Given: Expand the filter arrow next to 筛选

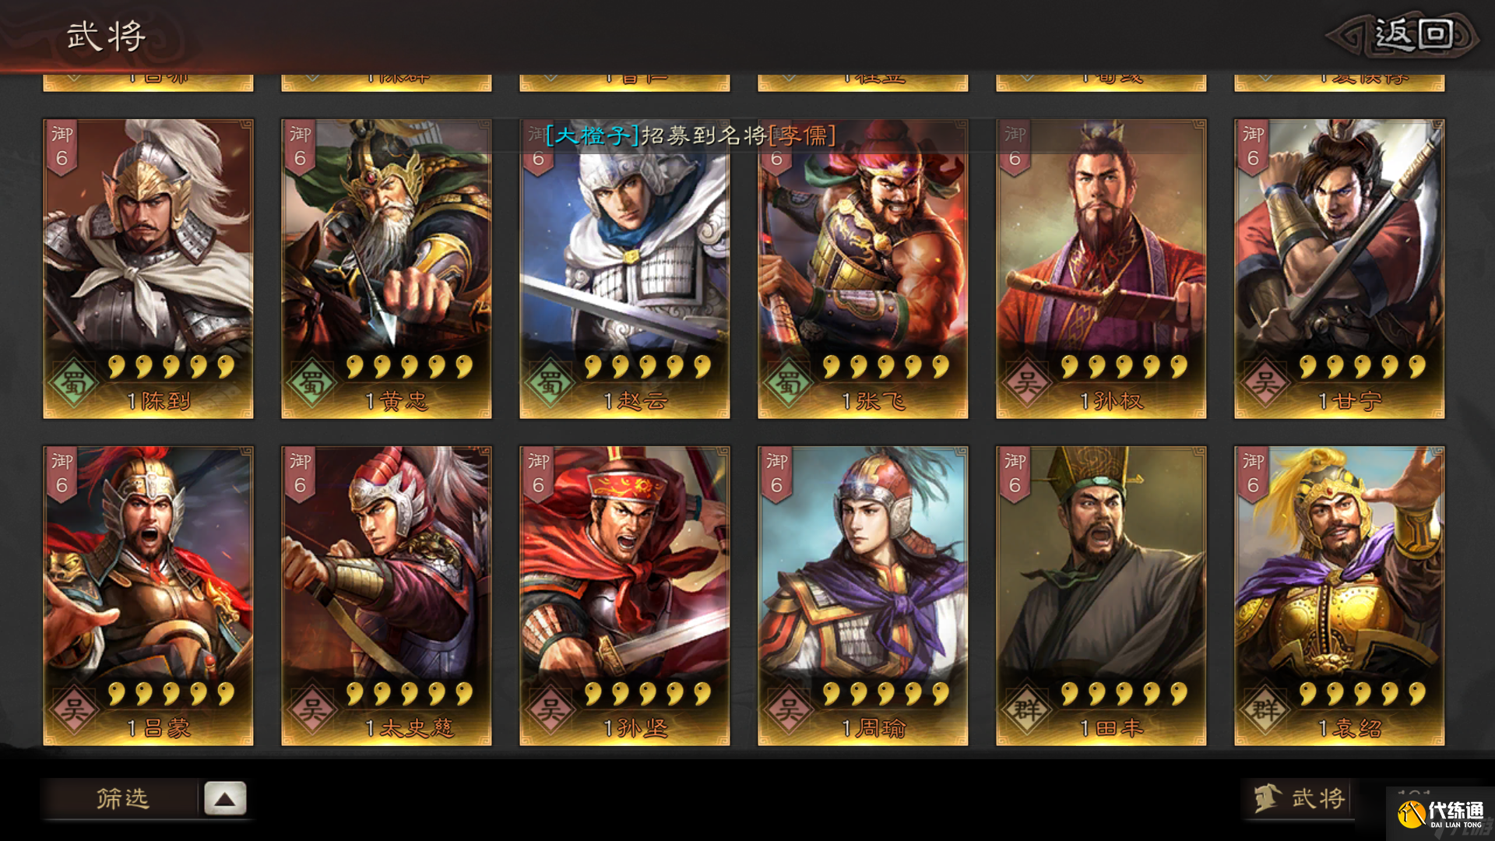Looking at the screenshot, I should click(225, 798).
